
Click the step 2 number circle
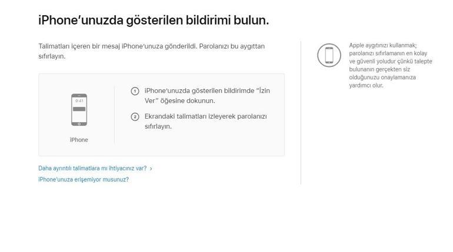pyautogui.click(x=135, y=116)
